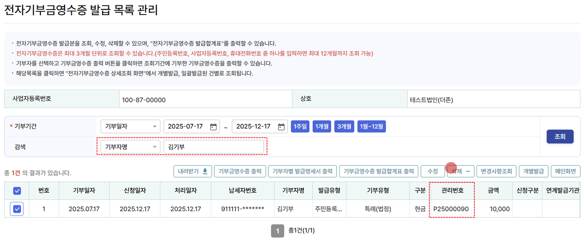The height and width of the screenshot is (245, 584).
Task: Open calendar picker for start date 2025-07-17
Action: pos(213,127)
